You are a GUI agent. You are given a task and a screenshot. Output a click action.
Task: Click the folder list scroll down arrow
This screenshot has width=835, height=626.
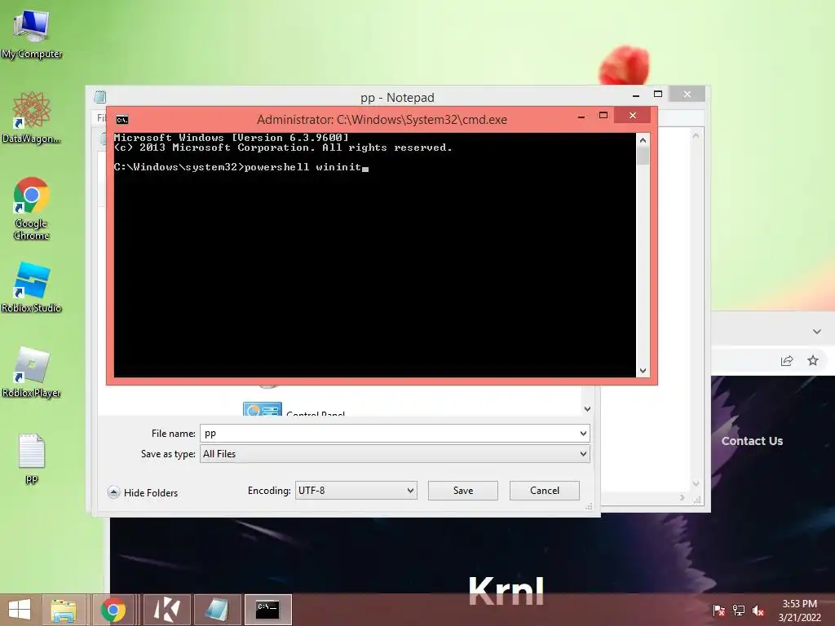pyautogui.click(x=587, y=409)
